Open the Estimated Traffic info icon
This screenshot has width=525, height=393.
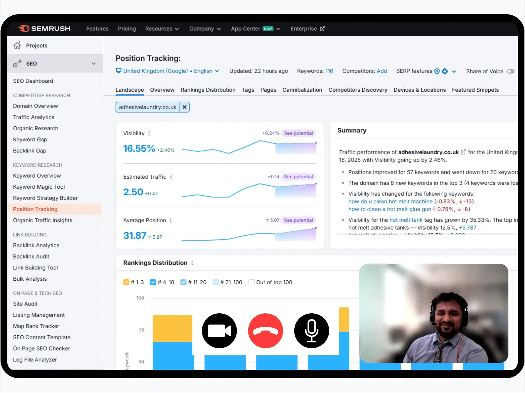[171, 177]
